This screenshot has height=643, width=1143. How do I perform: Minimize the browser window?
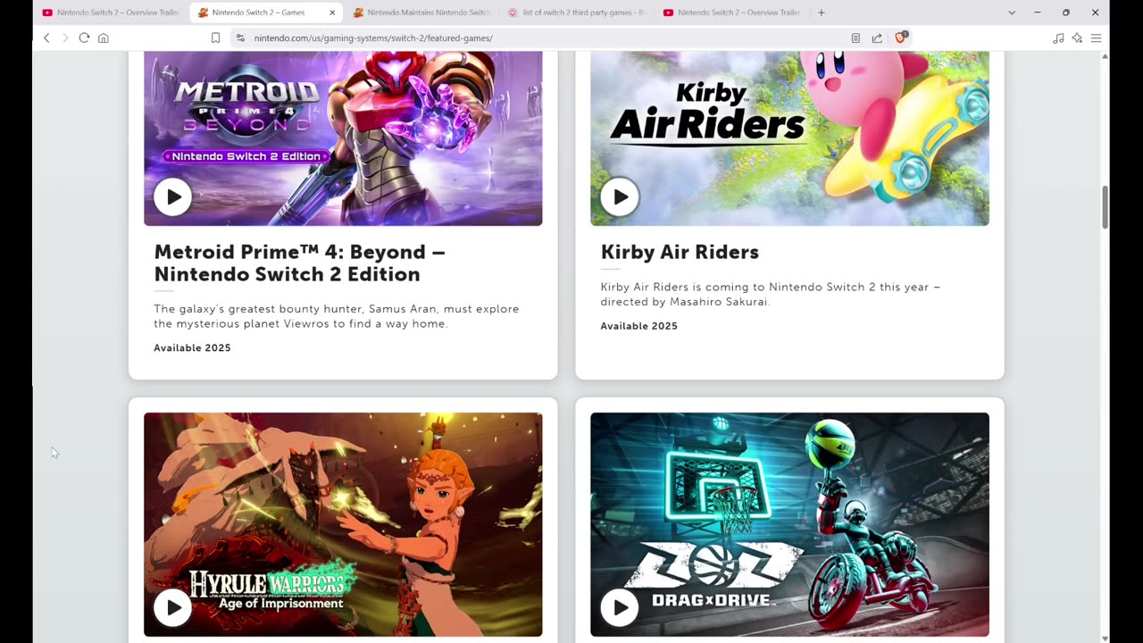(1037, 13)
